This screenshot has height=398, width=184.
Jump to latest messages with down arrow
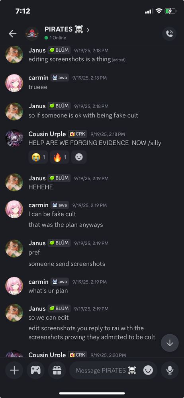(170, 343)
